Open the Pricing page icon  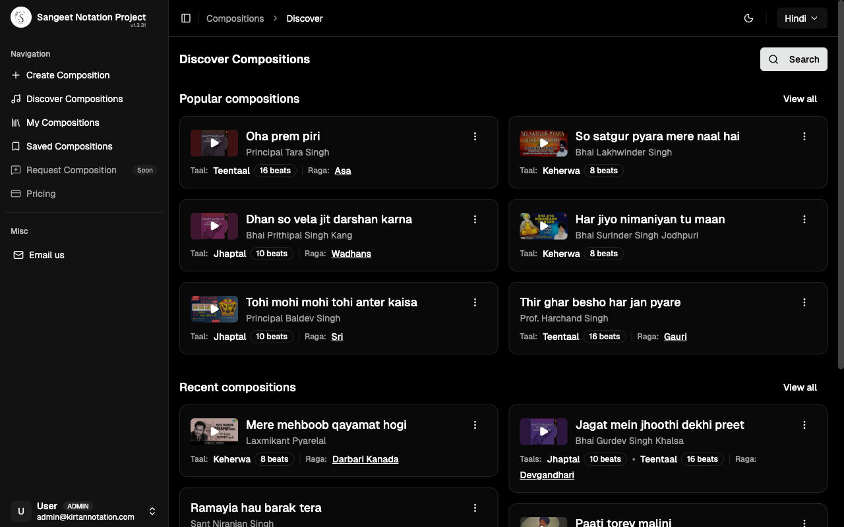[x=15, y=194]
